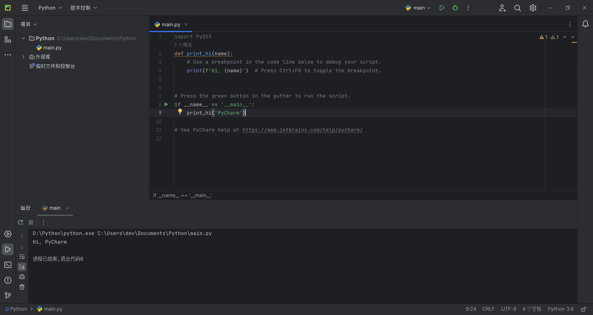
Task: Select main.py in the project tree
Action: coord(49,48)
